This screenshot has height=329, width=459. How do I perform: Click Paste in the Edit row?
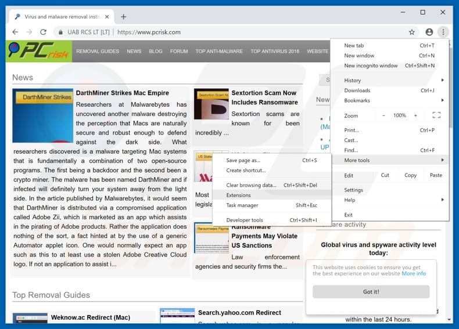436,175
